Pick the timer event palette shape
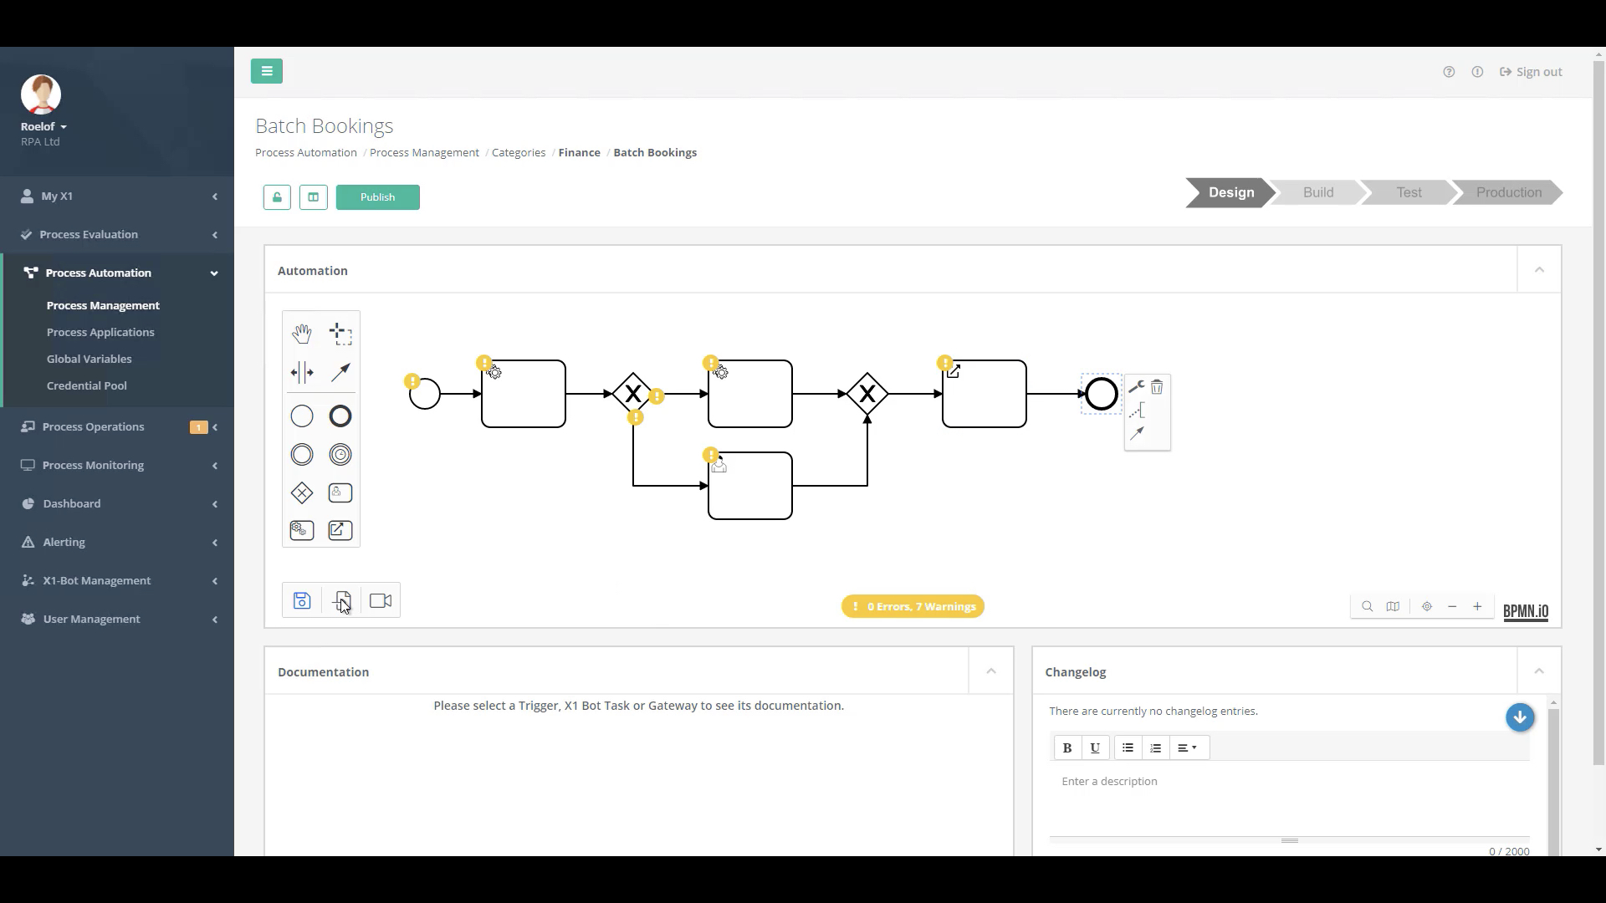The height and width of the screenshot is (903, 1606). 340,454
